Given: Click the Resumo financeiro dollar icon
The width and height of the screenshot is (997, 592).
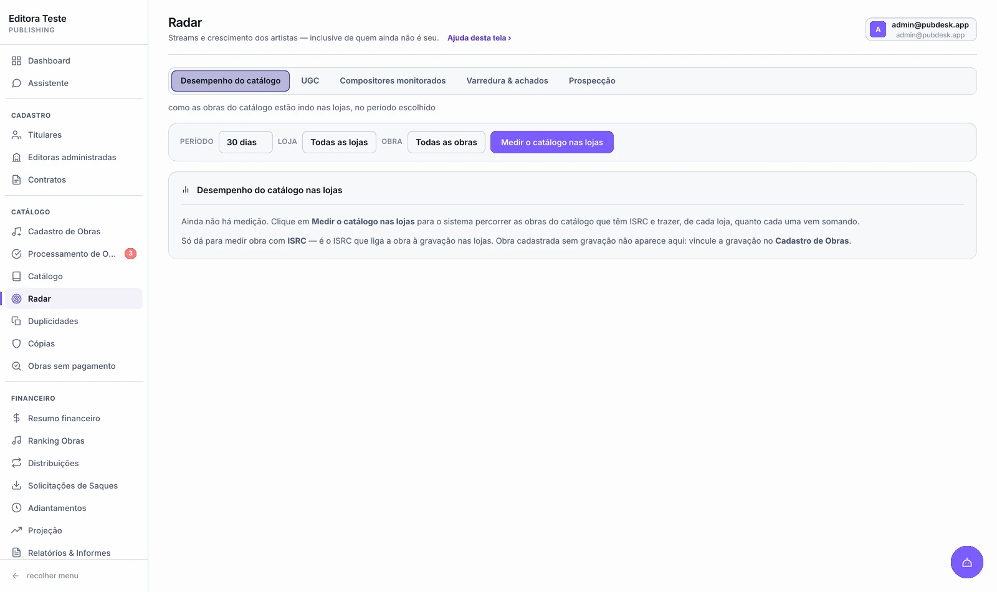Looking at the screenshot, I should 17,418.
